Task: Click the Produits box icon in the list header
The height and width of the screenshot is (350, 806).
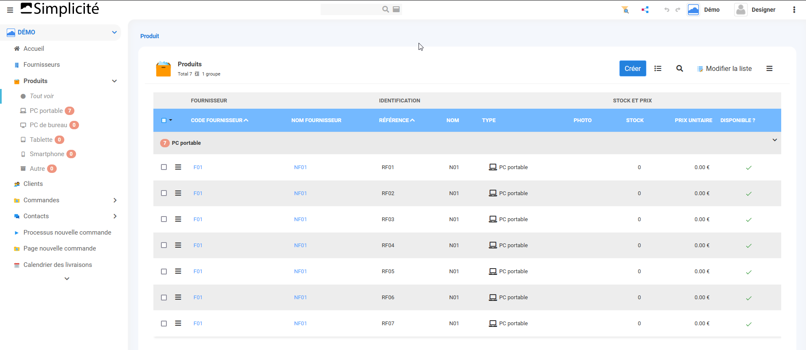Action: tap(163, 69)
